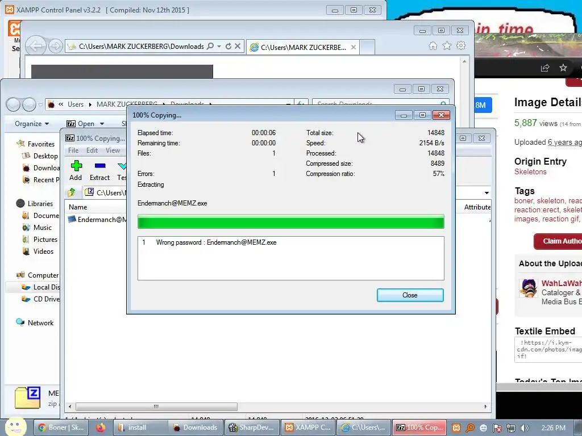Open Organize dropdown in Explorer window
The width and height of the screenshot is (582, 436).
[x=32, y=124]
